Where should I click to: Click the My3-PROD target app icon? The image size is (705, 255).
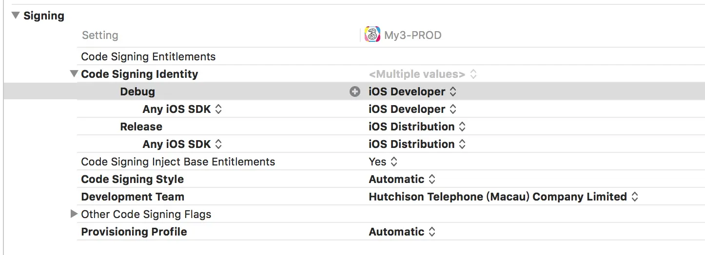372,35
